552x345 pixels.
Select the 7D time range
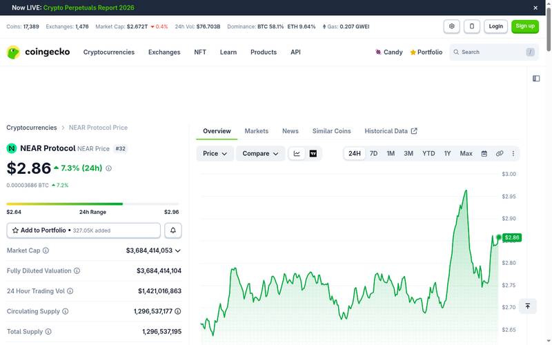pos(373,153)
